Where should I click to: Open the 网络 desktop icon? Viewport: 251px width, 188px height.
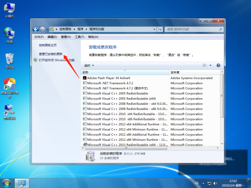click(10, 36)
